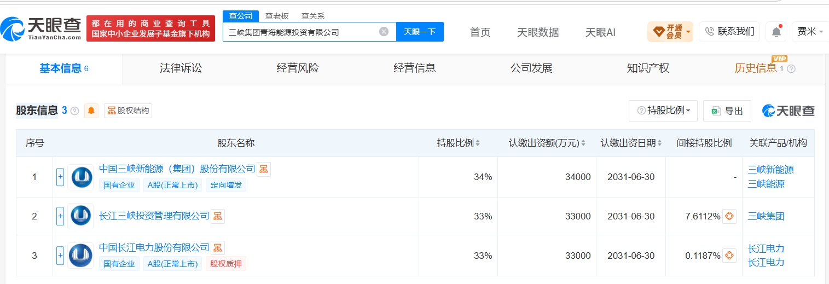The height and width of the screenshot is (284, 829).
Task: Click the shareholder alert bell icon
Action: click(91, 111)
